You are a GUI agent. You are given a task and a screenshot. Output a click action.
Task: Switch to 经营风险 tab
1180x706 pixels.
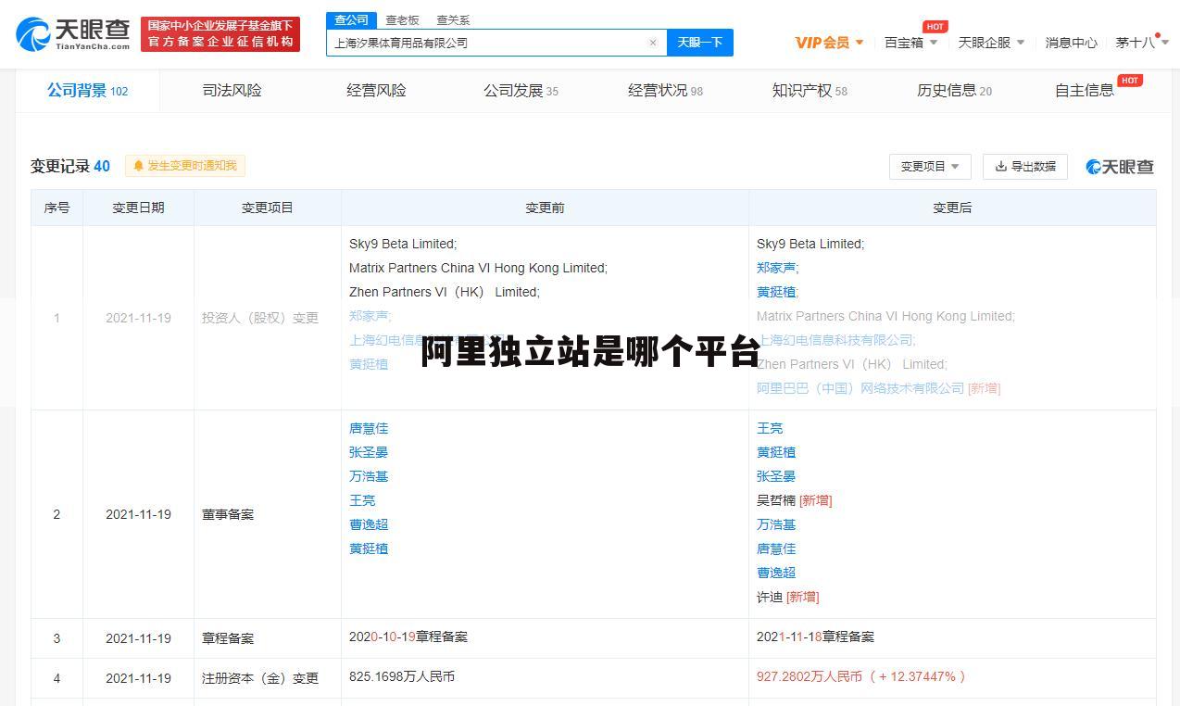coord(376,91)
